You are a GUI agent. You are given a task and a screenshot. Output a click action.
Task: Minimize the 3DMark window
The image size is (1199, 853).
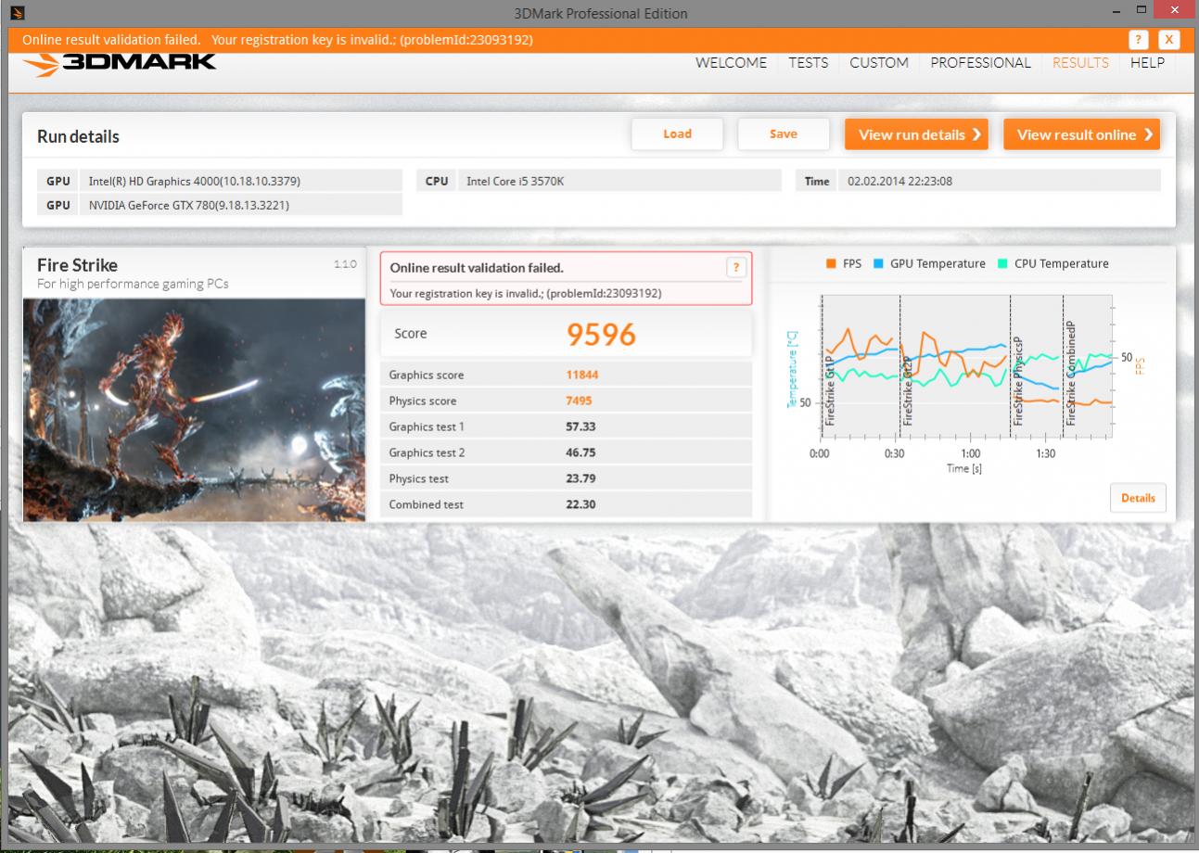(1118, 11)
